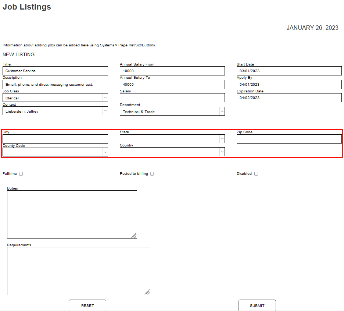Open the Job Class dropdown
This screenshot has height=311, width=344.
55,98
